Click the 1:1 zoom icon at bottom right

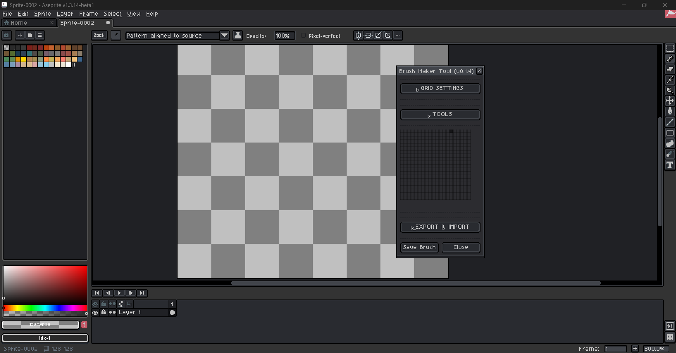670,326
